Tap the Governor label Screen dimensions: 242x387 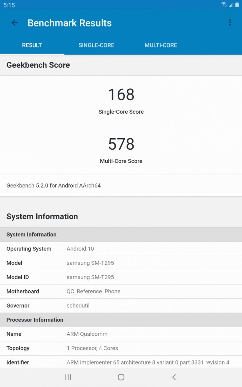(x=18, y=306)
